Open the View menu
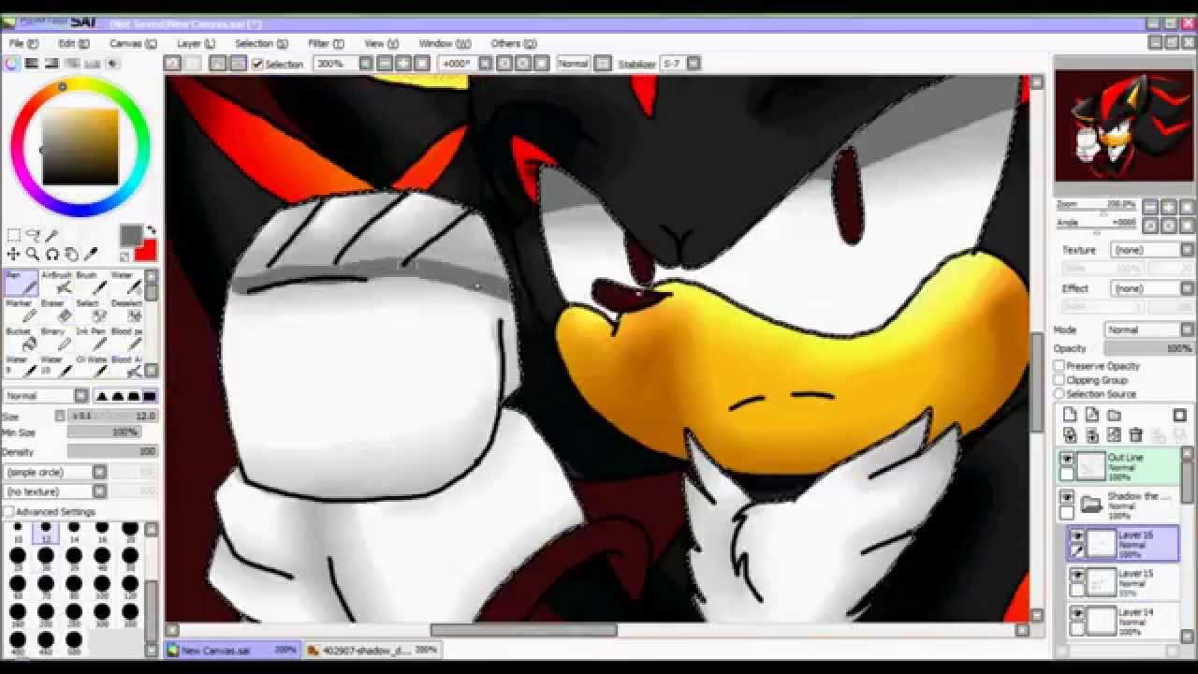 [x=381, y=43]
